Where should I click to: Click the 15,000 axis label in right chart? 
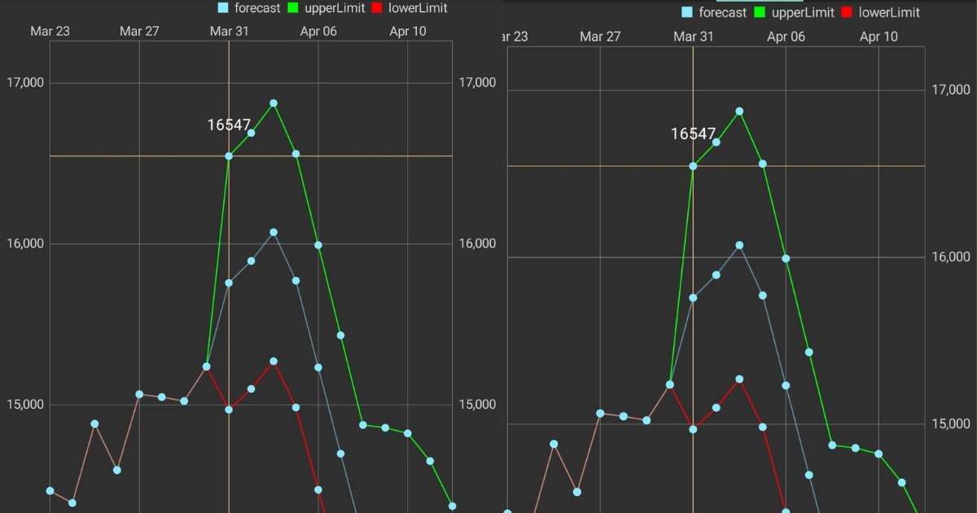point(951,423)
